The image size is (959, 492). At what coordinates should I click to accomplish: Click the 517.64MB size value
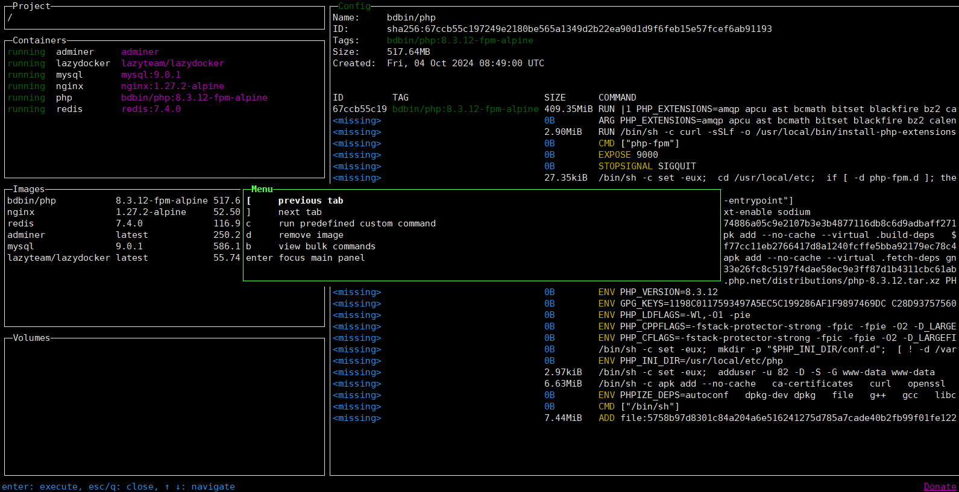[x=409, y=52]
